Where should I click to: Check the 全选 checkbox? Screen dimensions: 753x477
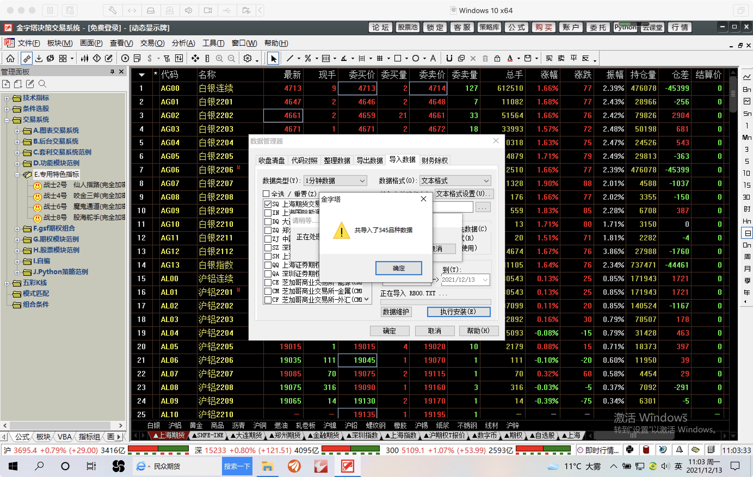click(x=266, y=194)
